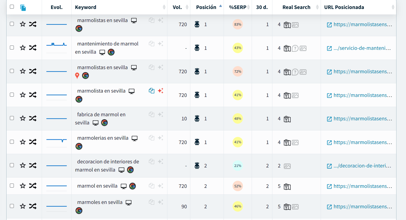Screen dimensions: 406x220
Task: Click image icon in 'decoracion de interiores' Real Search
Action: (287, 166)
